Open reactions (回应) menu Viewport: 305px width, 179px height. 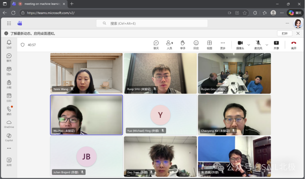click(196, 45)
